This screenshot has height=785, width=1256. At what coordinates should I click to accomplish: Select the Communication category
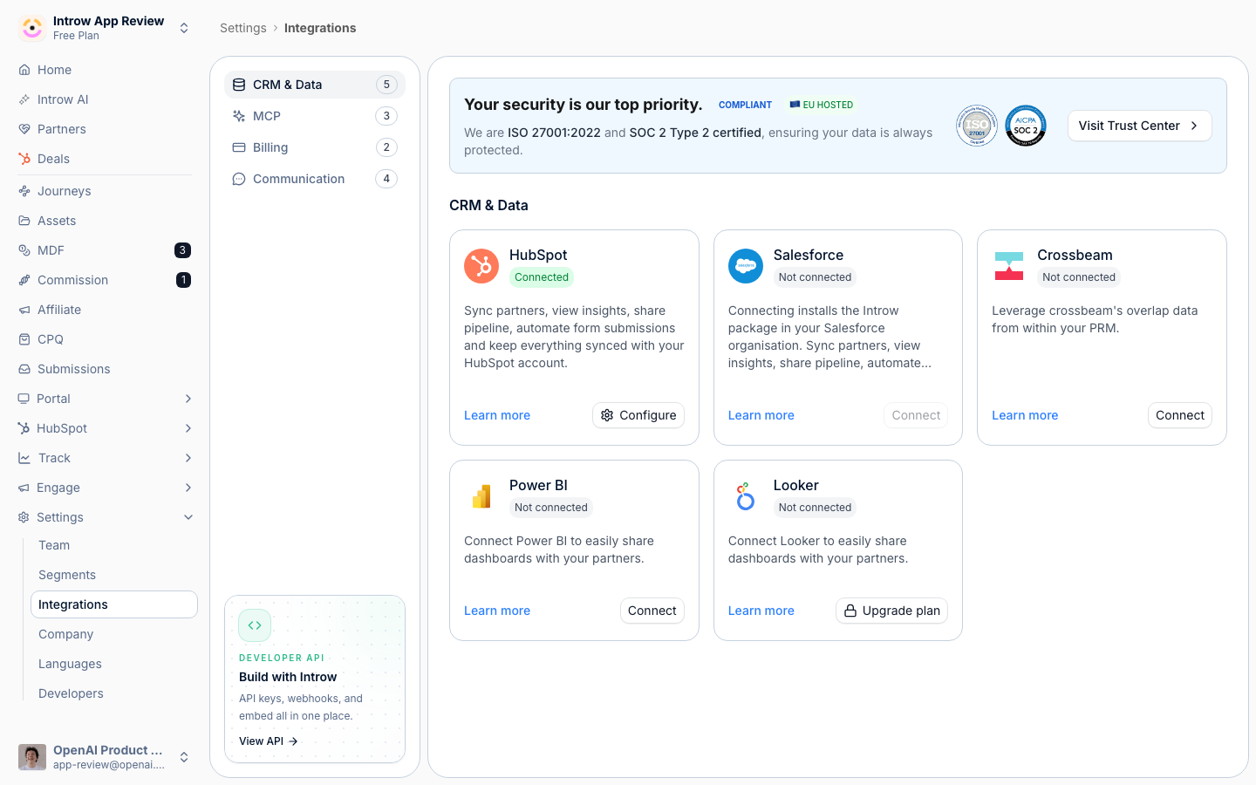tap(315, 179)
